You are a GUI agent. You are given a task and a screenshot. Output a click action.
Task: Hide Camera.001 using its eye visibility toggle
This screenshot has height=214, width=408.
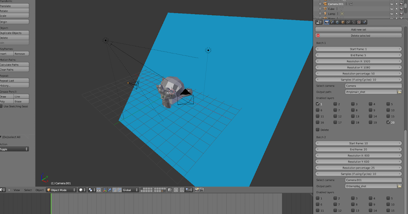391,4
